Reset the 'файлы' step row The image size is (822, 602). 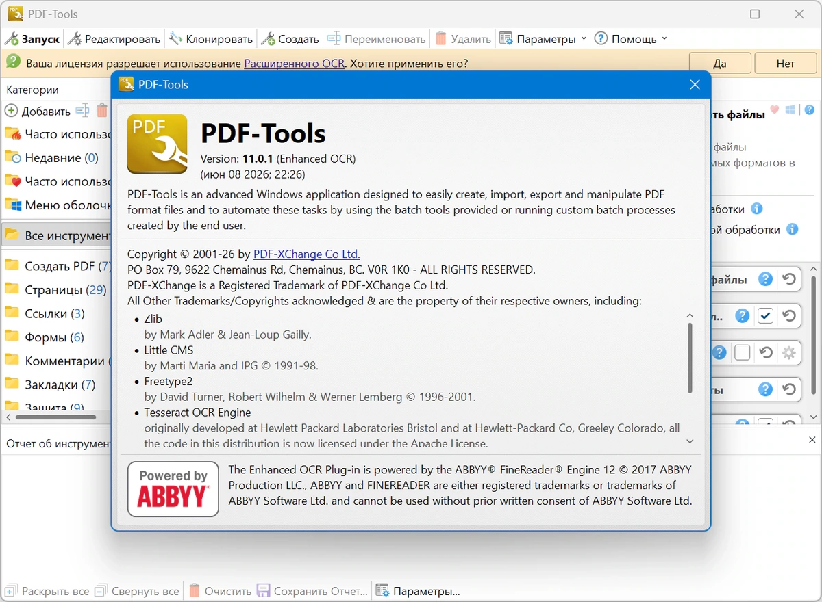click(789, 279)
